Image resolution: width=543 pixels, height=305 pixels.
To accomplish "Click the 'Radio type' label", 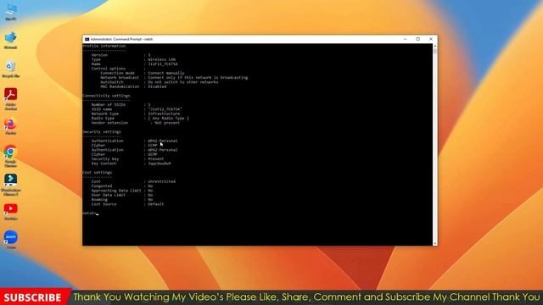I will click(x=103, y=118).
